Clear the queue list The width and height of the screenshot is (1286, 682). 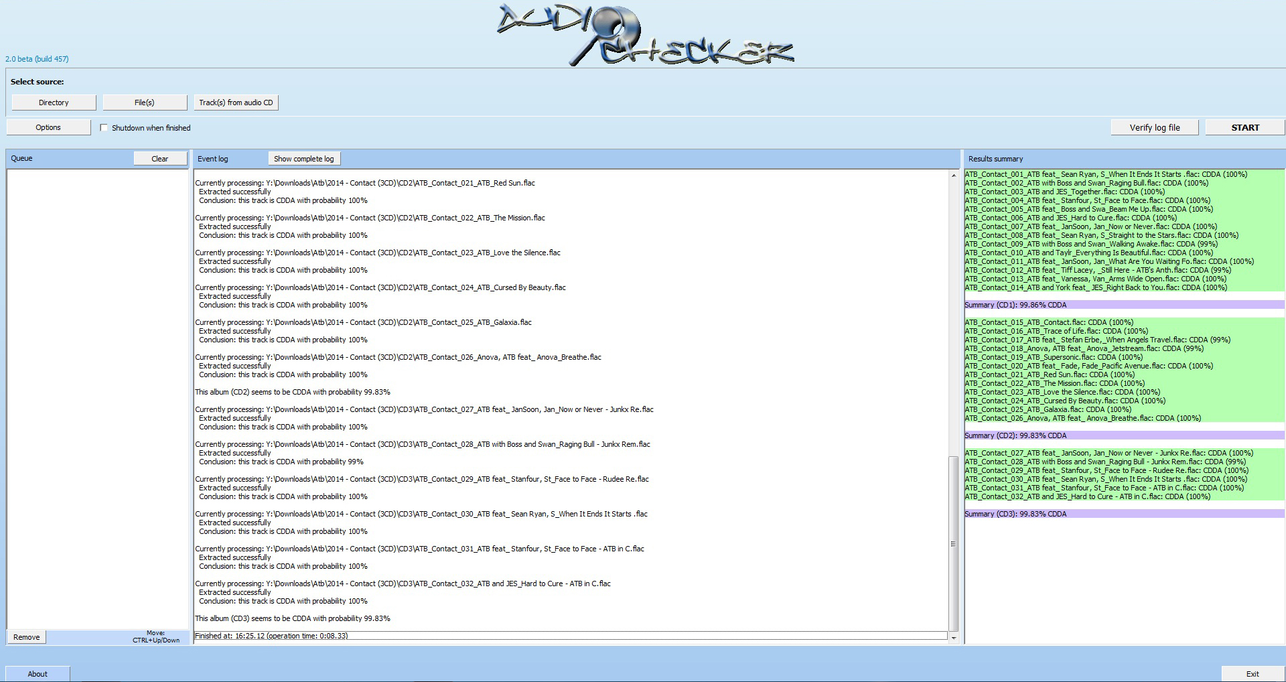point(160,159)
